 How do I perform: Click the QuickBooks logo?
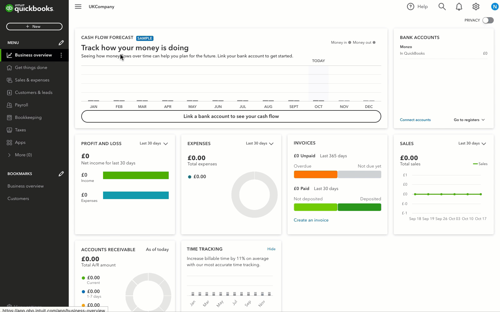coord(30,8)
